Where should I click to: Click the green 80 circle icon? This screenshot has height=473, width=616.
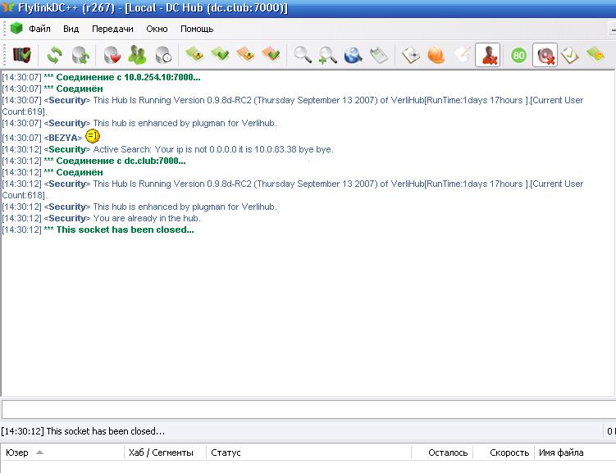(518, 55)
